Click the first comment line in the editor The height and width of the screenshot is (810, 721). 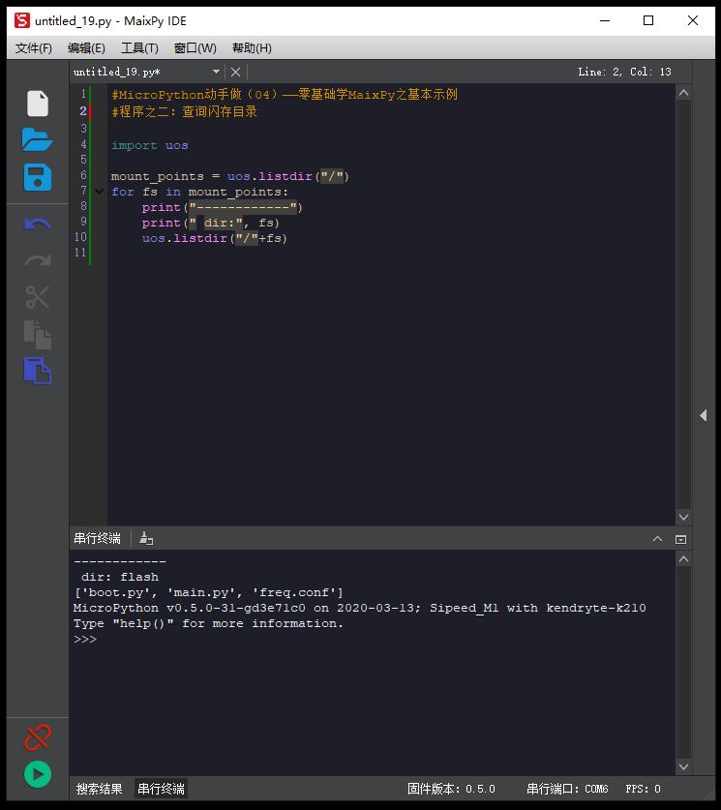285,95
